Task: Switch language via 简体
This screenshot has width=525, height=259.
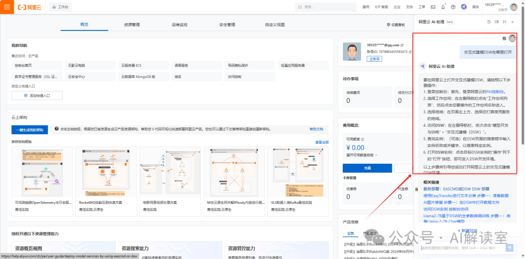Action: coord(475,7)
